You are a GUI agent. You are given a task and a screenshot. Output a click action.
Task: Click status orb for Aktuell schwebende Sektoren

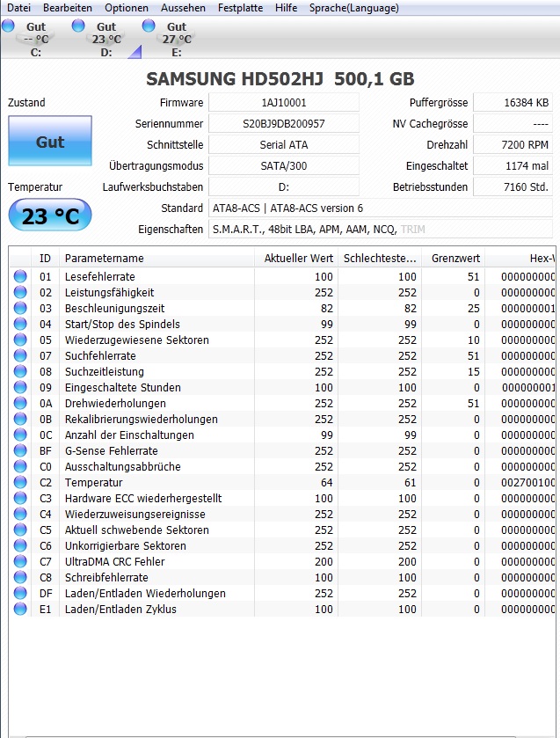(20, 530)
